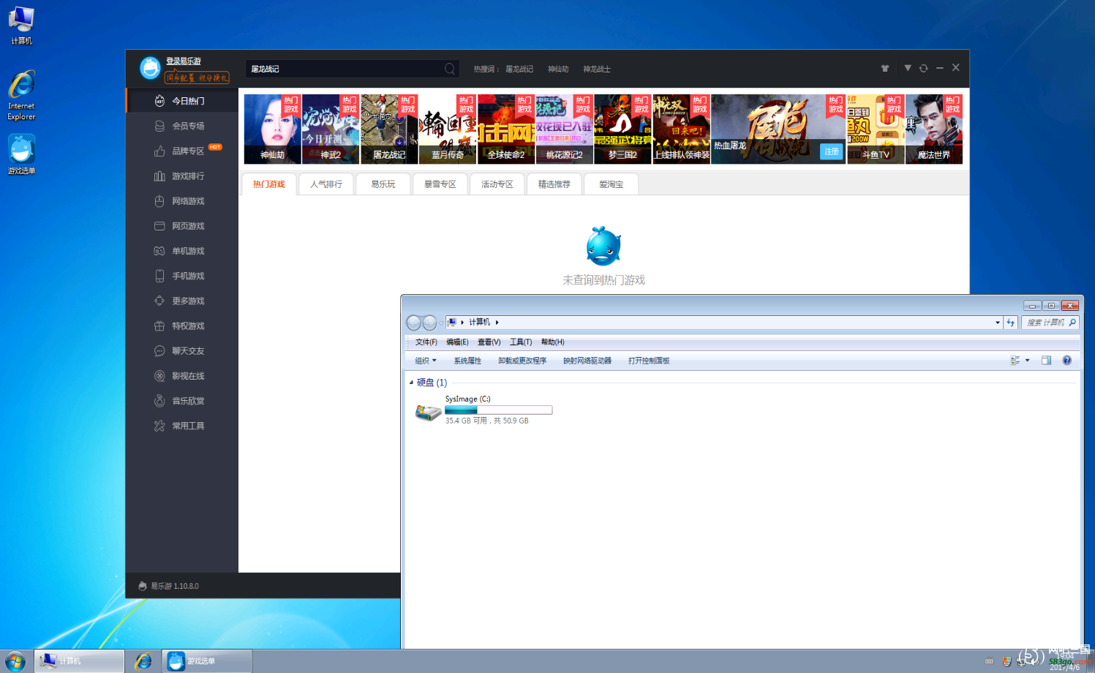Open 聊天交友 section

(182, 350)
